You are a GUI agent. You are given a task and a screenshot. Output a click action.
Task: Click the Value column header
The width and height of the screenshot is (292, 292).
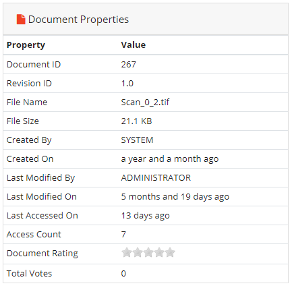134,45
